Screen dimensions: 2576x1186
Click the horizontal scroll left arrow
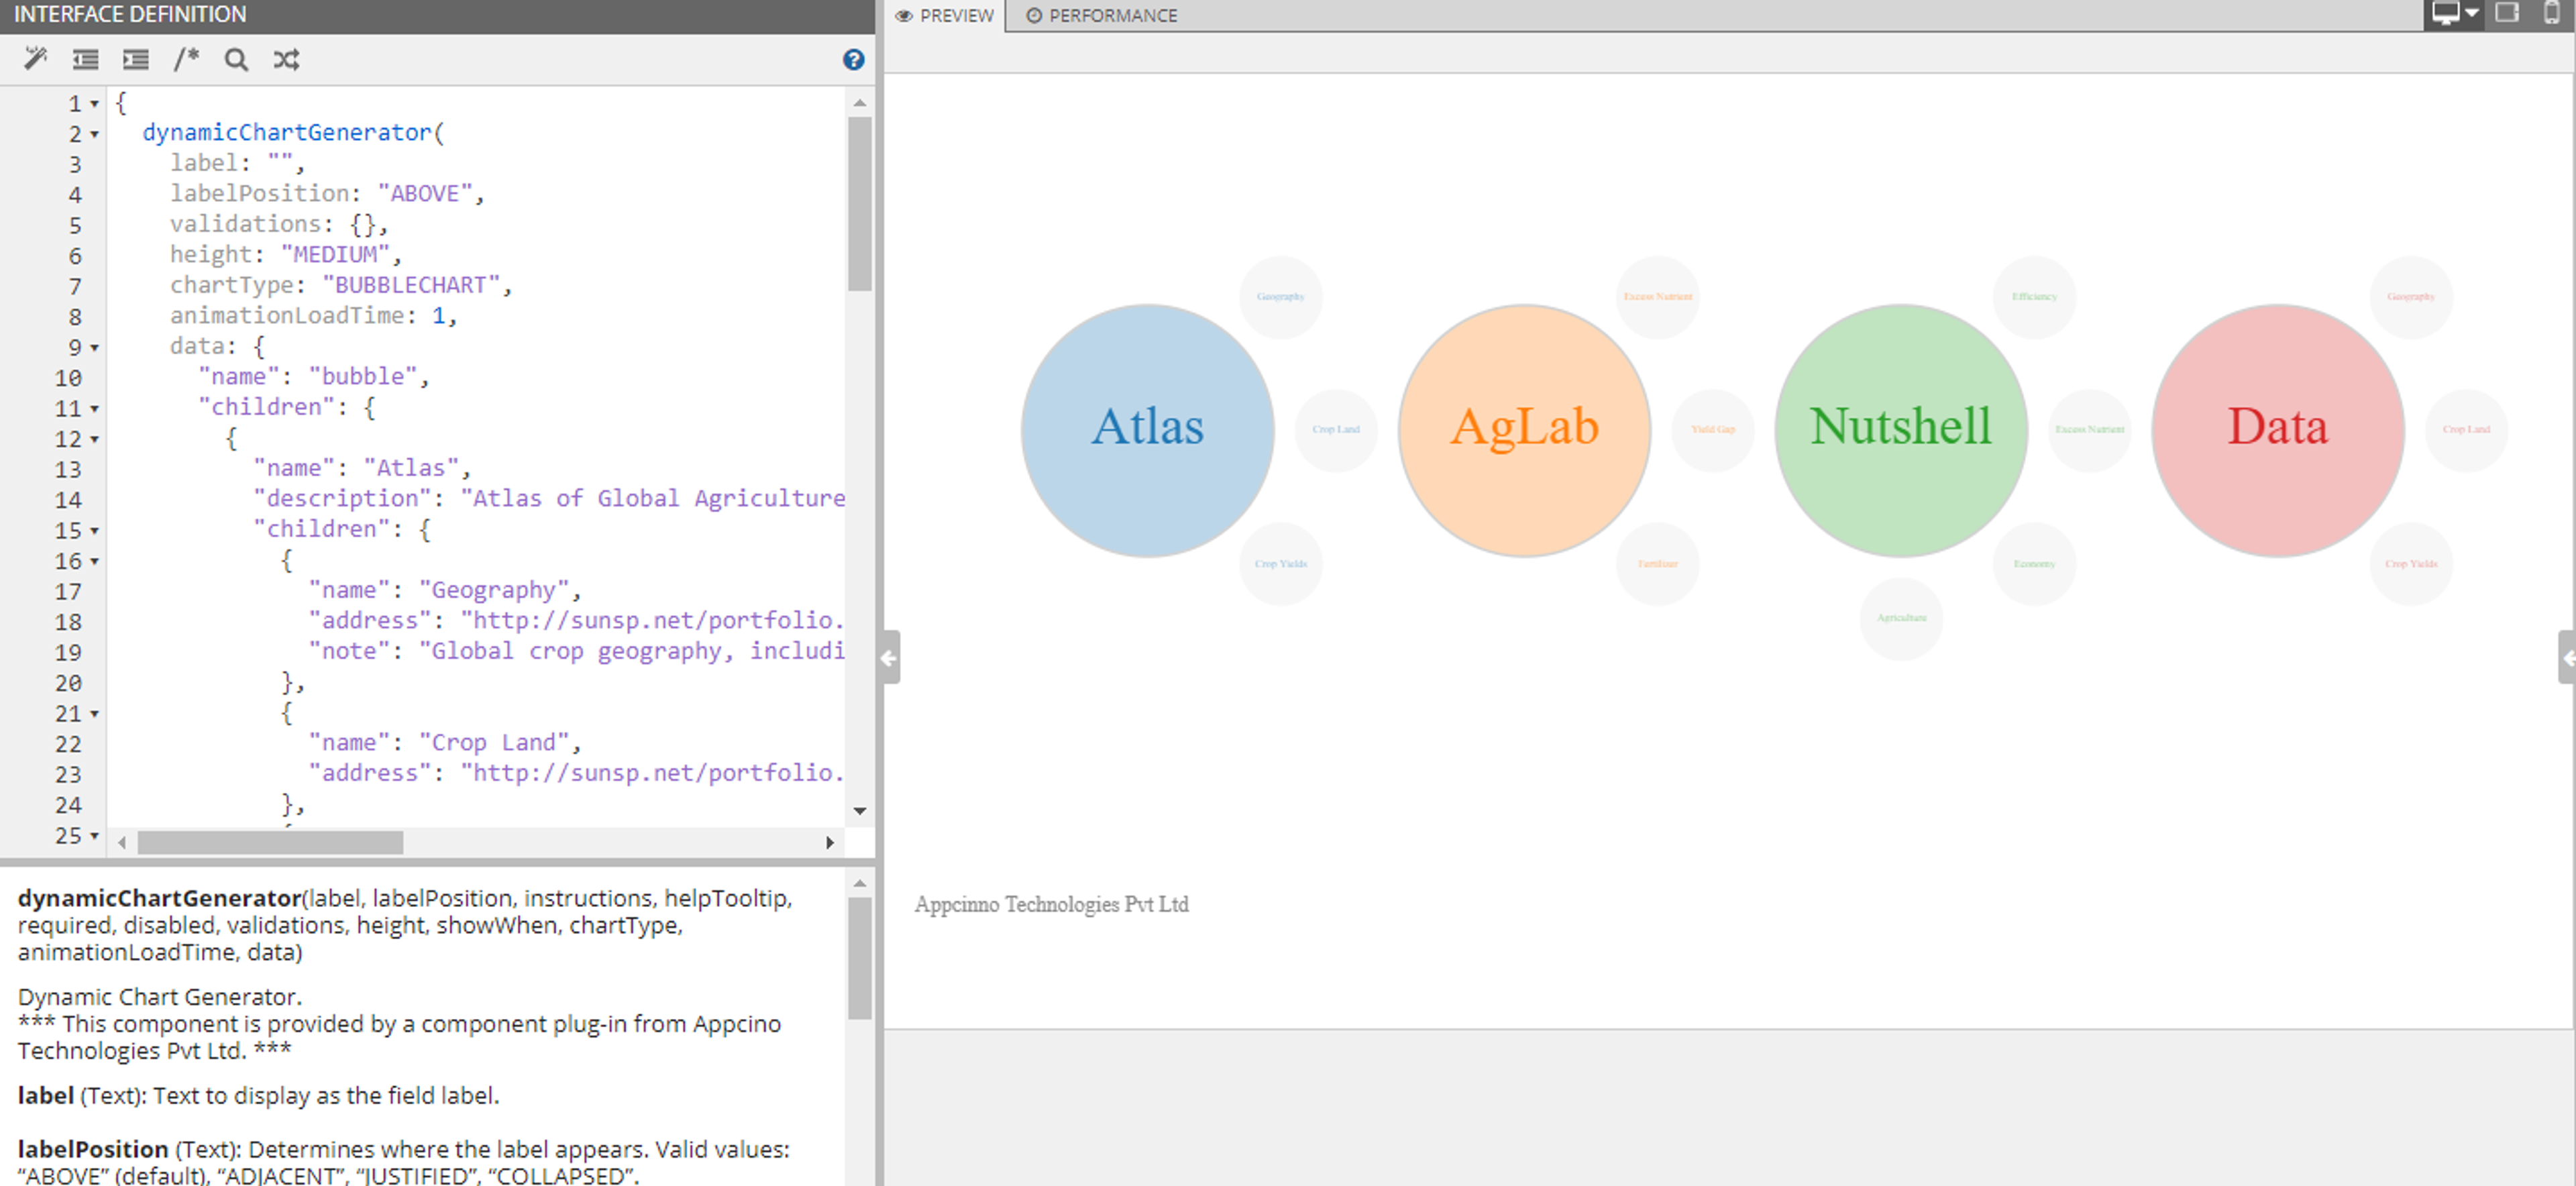click(122, 843)
